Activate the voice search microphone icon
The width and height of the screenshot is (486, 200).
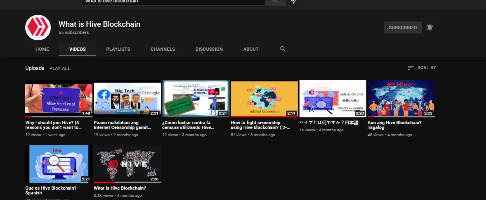[293, 2]
